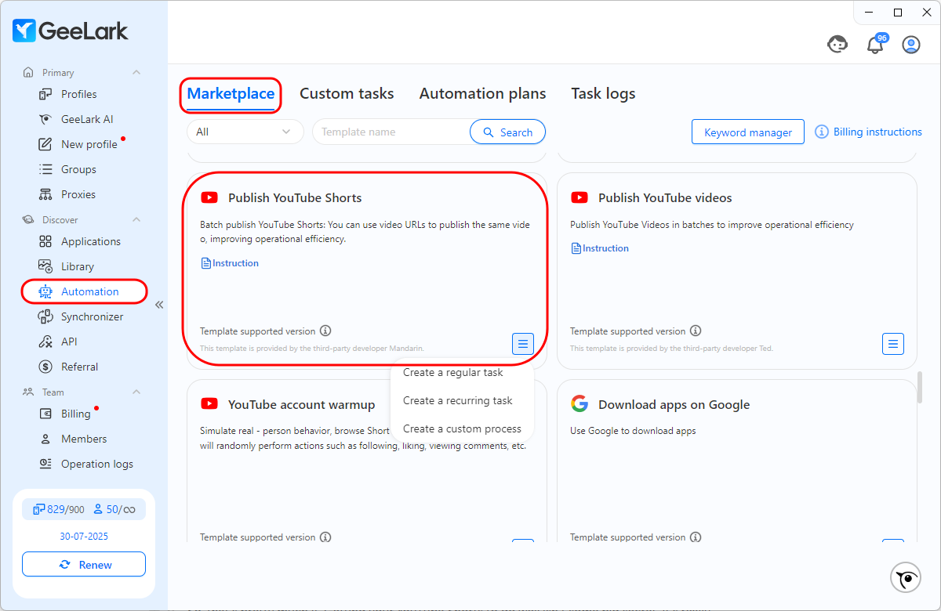Switch to Automation plans tab
The width and height of the screenshot is (941, 611).
pos(482,94)
